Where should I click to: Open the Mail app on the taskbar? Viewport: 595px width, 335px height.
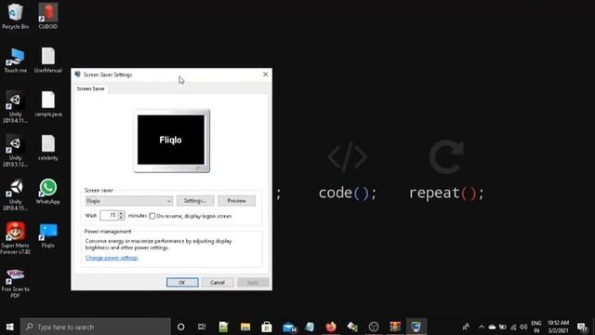tap(289, 327)
